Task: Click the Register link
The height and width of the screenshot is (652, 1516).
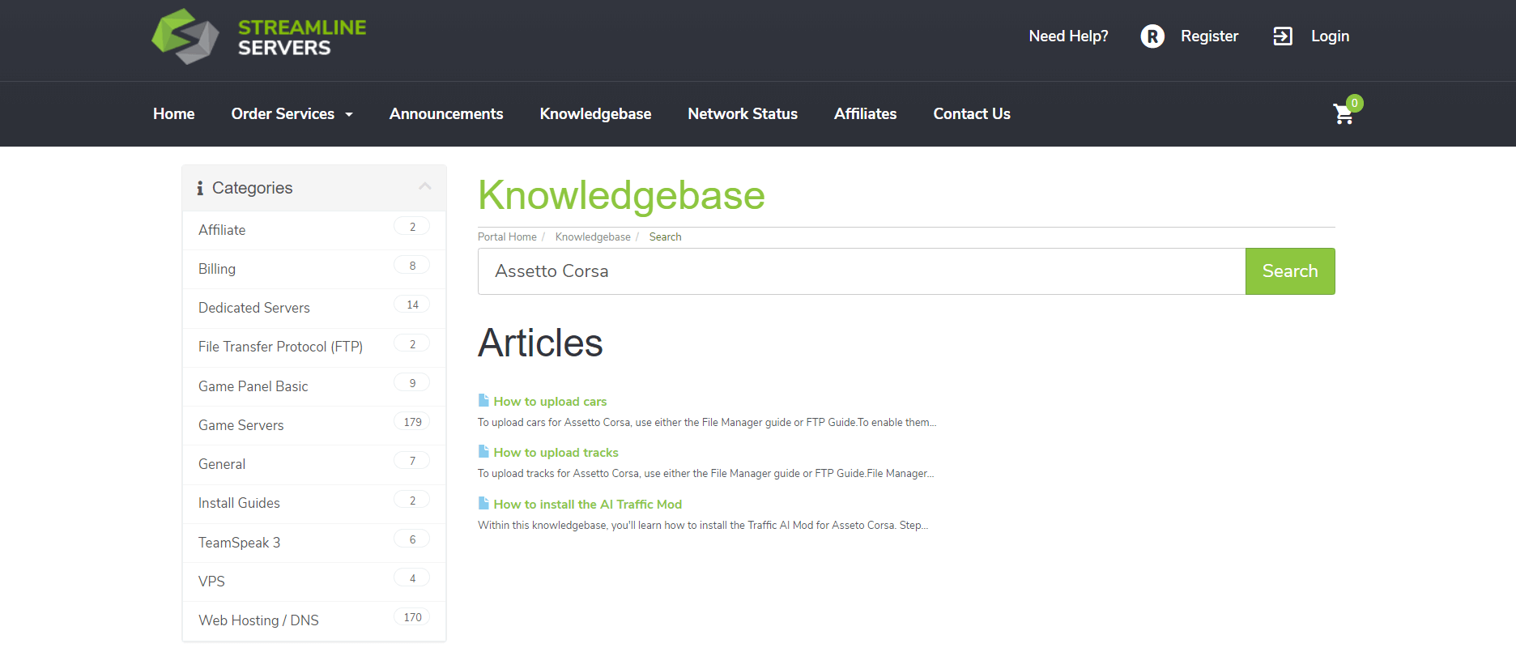Action: (x=1209, y=36)
